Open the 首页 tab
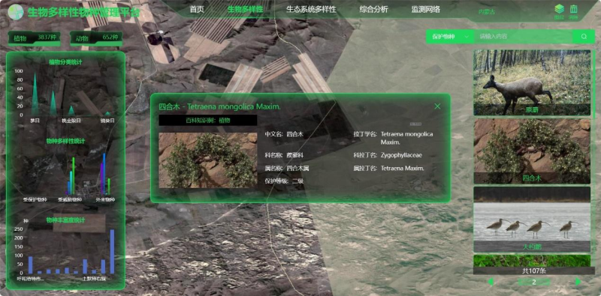Image resolution: width=601 pixels, height=296 pixels. 197,10
